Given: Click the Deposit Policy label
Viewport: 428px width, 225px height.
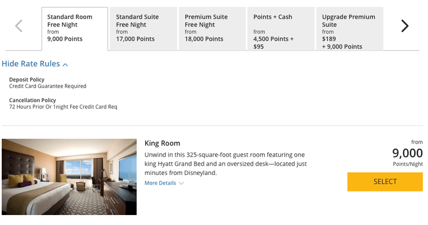Looking at the screenshot, I should click(27, 79).
